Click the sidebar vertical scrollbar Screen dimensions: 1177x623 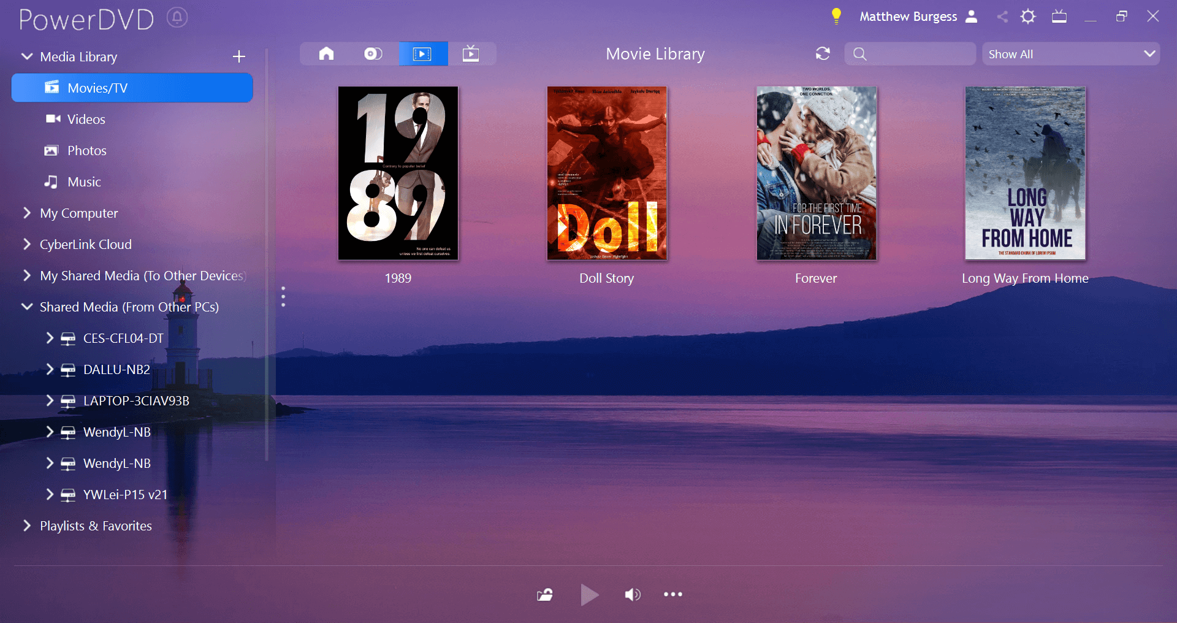click(x=267, y=254)
